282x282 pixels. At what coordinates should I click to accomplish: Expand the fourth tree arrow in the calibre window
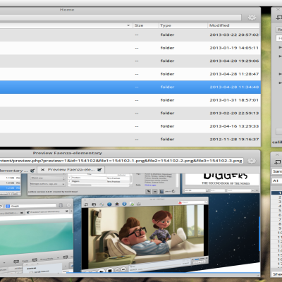click(280, 82)
